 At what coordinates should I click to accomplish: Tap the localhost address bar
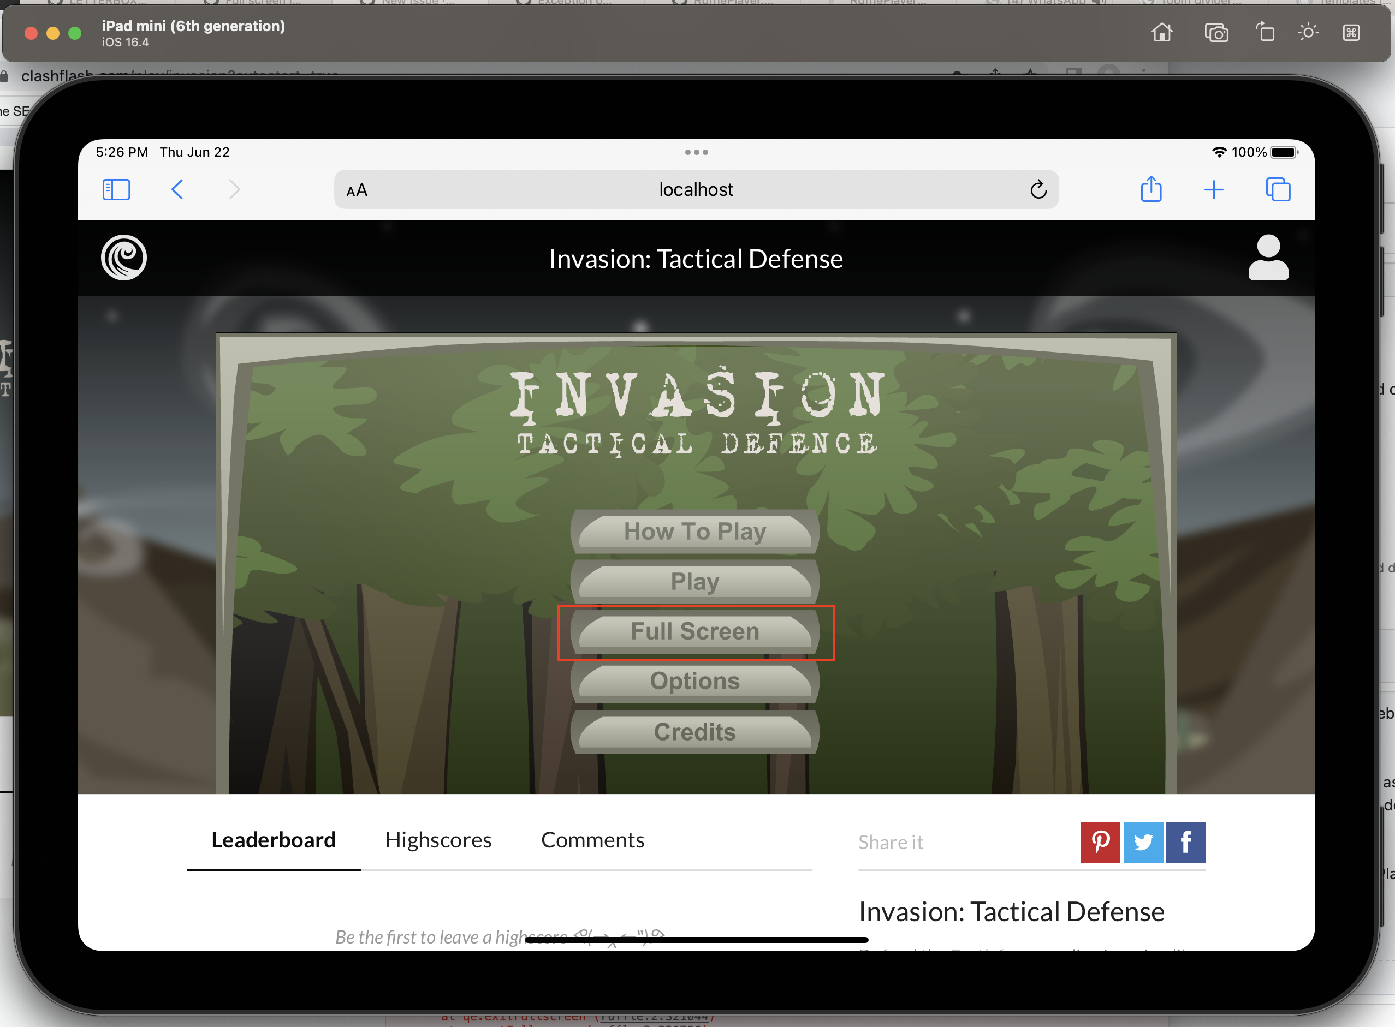coord(696,189)
